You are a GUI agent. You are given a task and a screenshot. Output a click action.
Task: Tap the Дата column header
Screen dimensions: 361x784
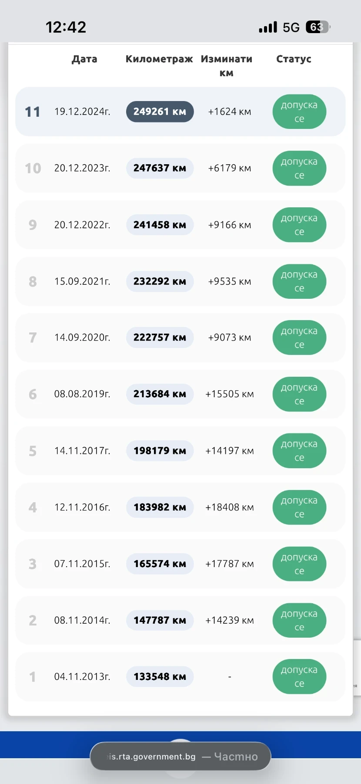pyautogui.click(x=84, y=59)
